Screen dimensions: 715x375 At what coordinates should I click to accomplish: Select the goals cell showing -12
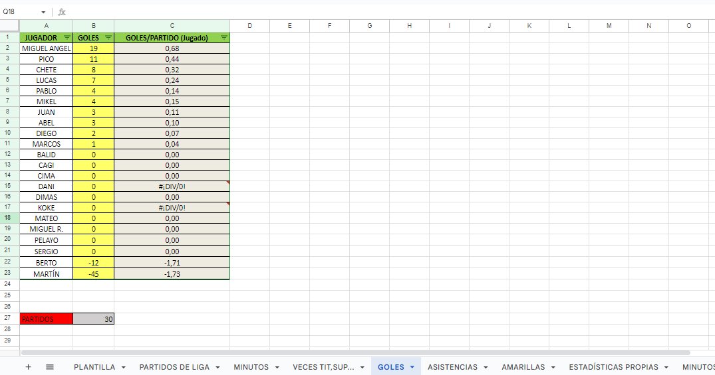(x=94, y=263)
